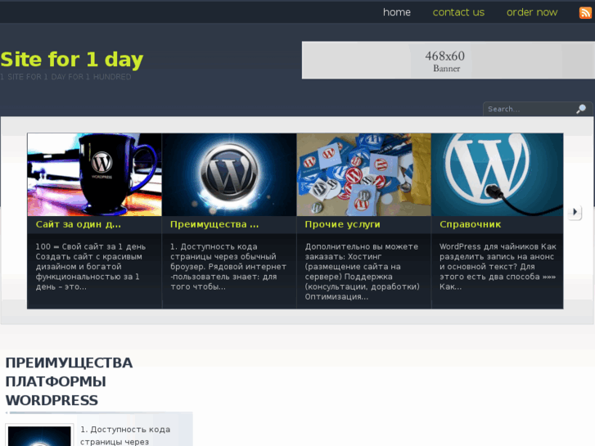Focus the Search input field
This screenshot has width=595, height=446.
click(x=530, y=110)
